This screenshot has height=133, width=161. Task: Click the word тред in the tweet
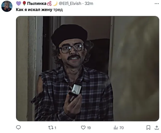pos(58,10)
